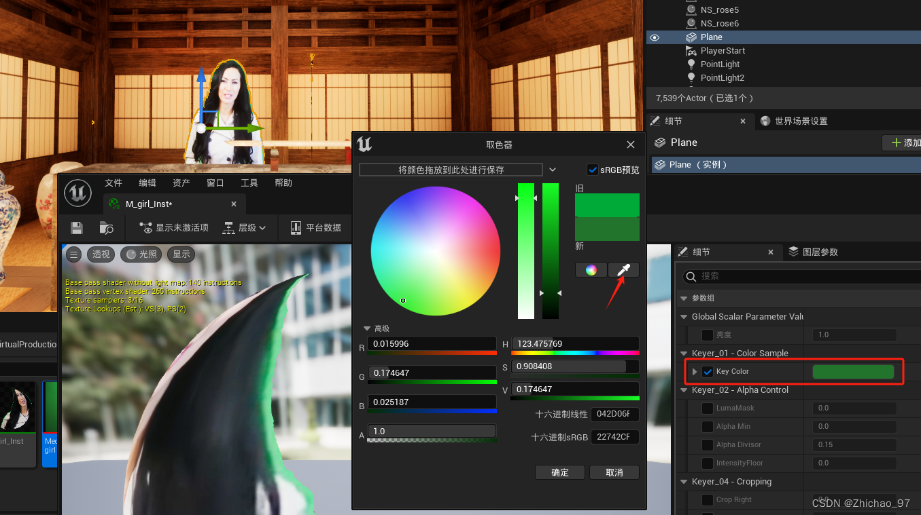Open the 编辑 menu

[147, 183]
